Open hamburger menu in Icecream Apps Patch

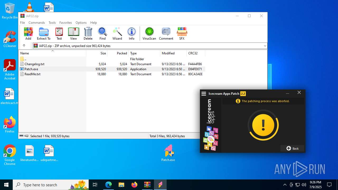coord(204,94)
